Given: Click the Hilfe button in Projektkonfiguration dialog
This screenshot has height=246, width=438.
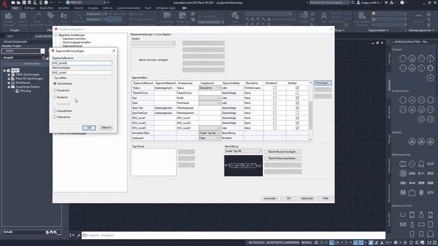Looking at the screenshot, I should 326,198.
